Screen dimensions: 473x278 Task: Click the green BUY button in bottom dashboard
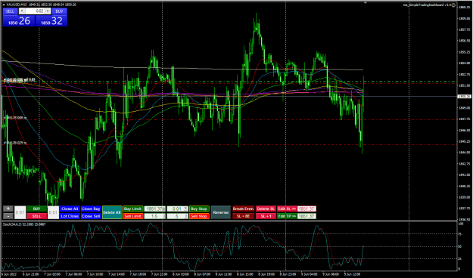coord(36,208)
